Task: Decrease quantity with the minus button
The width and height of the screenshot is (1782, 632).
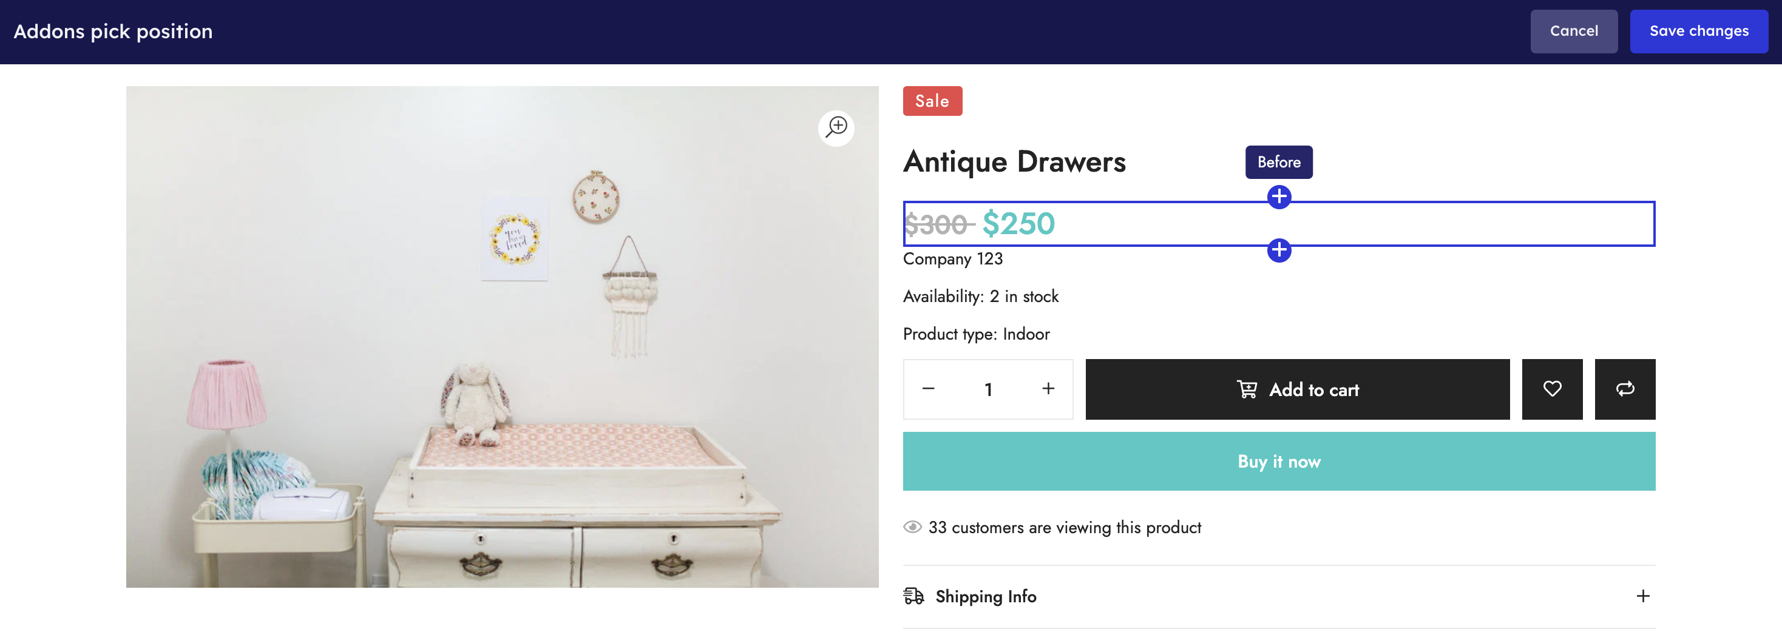Action: click(929, 389)
